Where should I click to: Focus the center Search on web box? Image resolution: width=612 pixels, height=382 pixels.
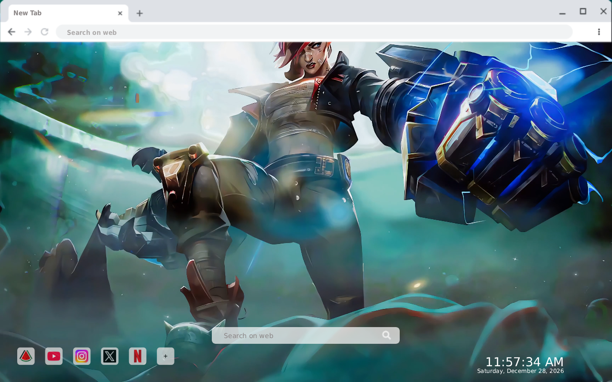pyautogui.click(x=306, y=335)
